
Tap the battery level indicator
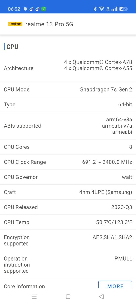click(x=124, y=9)
